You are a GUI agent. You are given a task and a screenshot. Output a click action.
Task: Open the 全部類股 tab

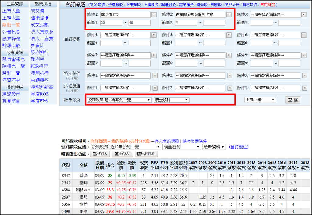tap(115, 5)
